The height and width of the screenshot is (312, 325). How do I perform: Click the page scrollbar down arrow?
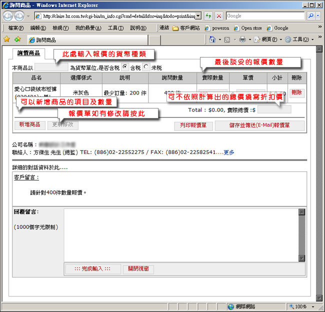point(319,298)
